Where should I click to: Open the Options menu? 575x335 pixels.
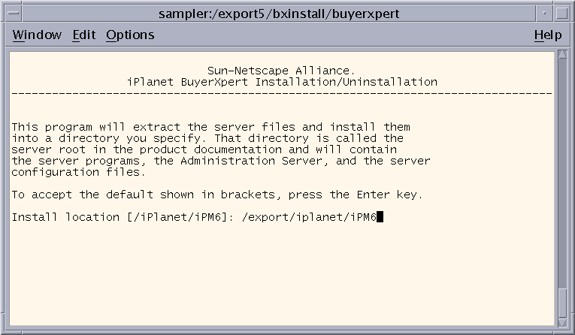tap(130, 35)
